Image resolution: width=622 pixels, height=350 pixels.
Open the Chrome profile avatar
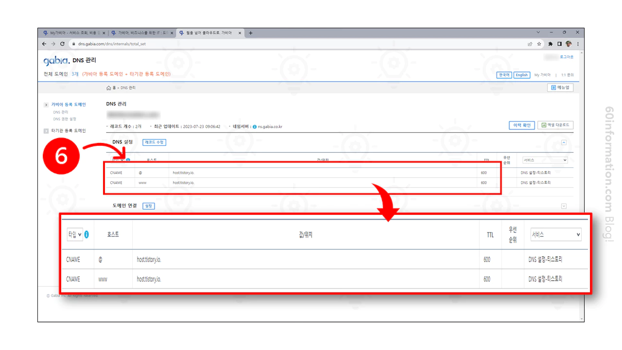point(569,44)
